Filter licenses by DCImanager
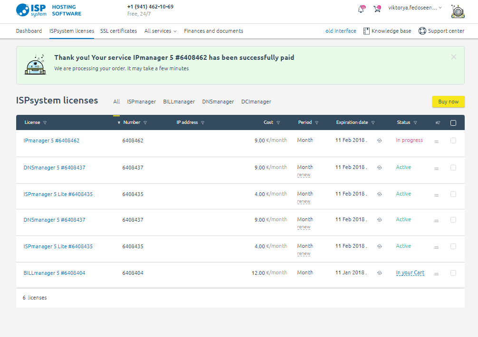This screenshot has height=337, width=478. click(256, 102)
